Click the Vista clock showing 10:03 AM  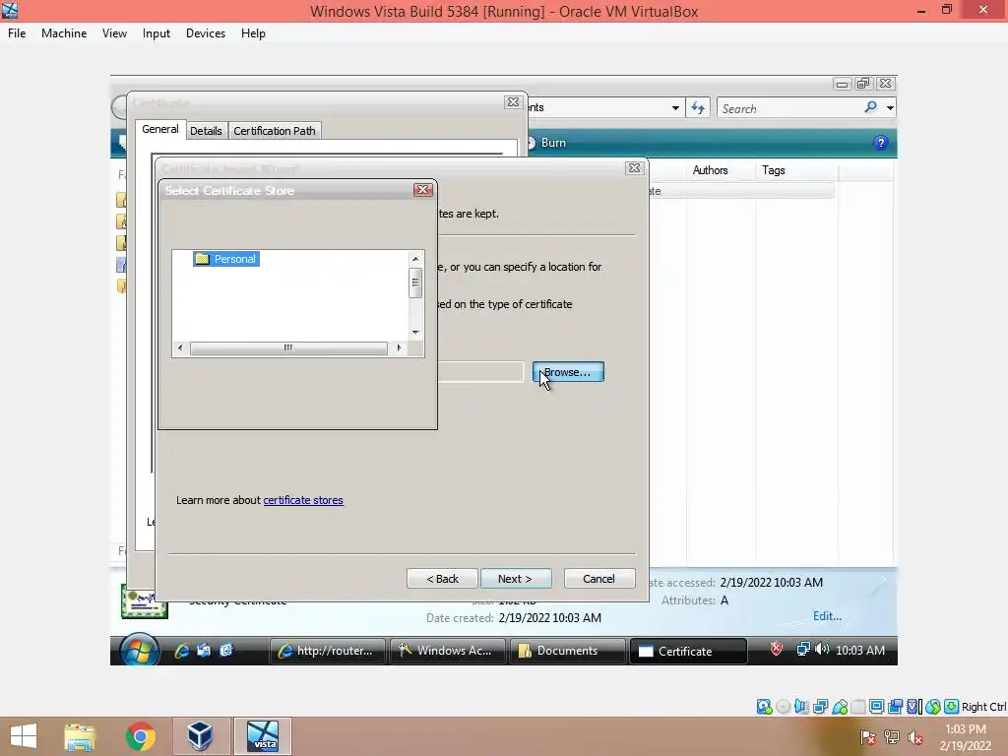pyautogui.click(x=860, y=651)
